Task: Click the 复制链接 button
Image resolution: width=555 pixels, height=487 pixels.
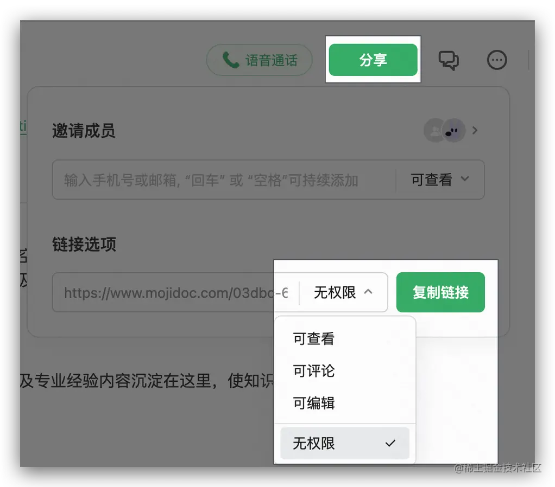Action: [x=440, y=292]
